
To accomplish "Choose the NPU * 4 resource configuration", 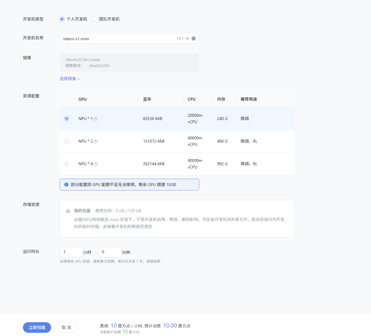I will coord(67,164).
